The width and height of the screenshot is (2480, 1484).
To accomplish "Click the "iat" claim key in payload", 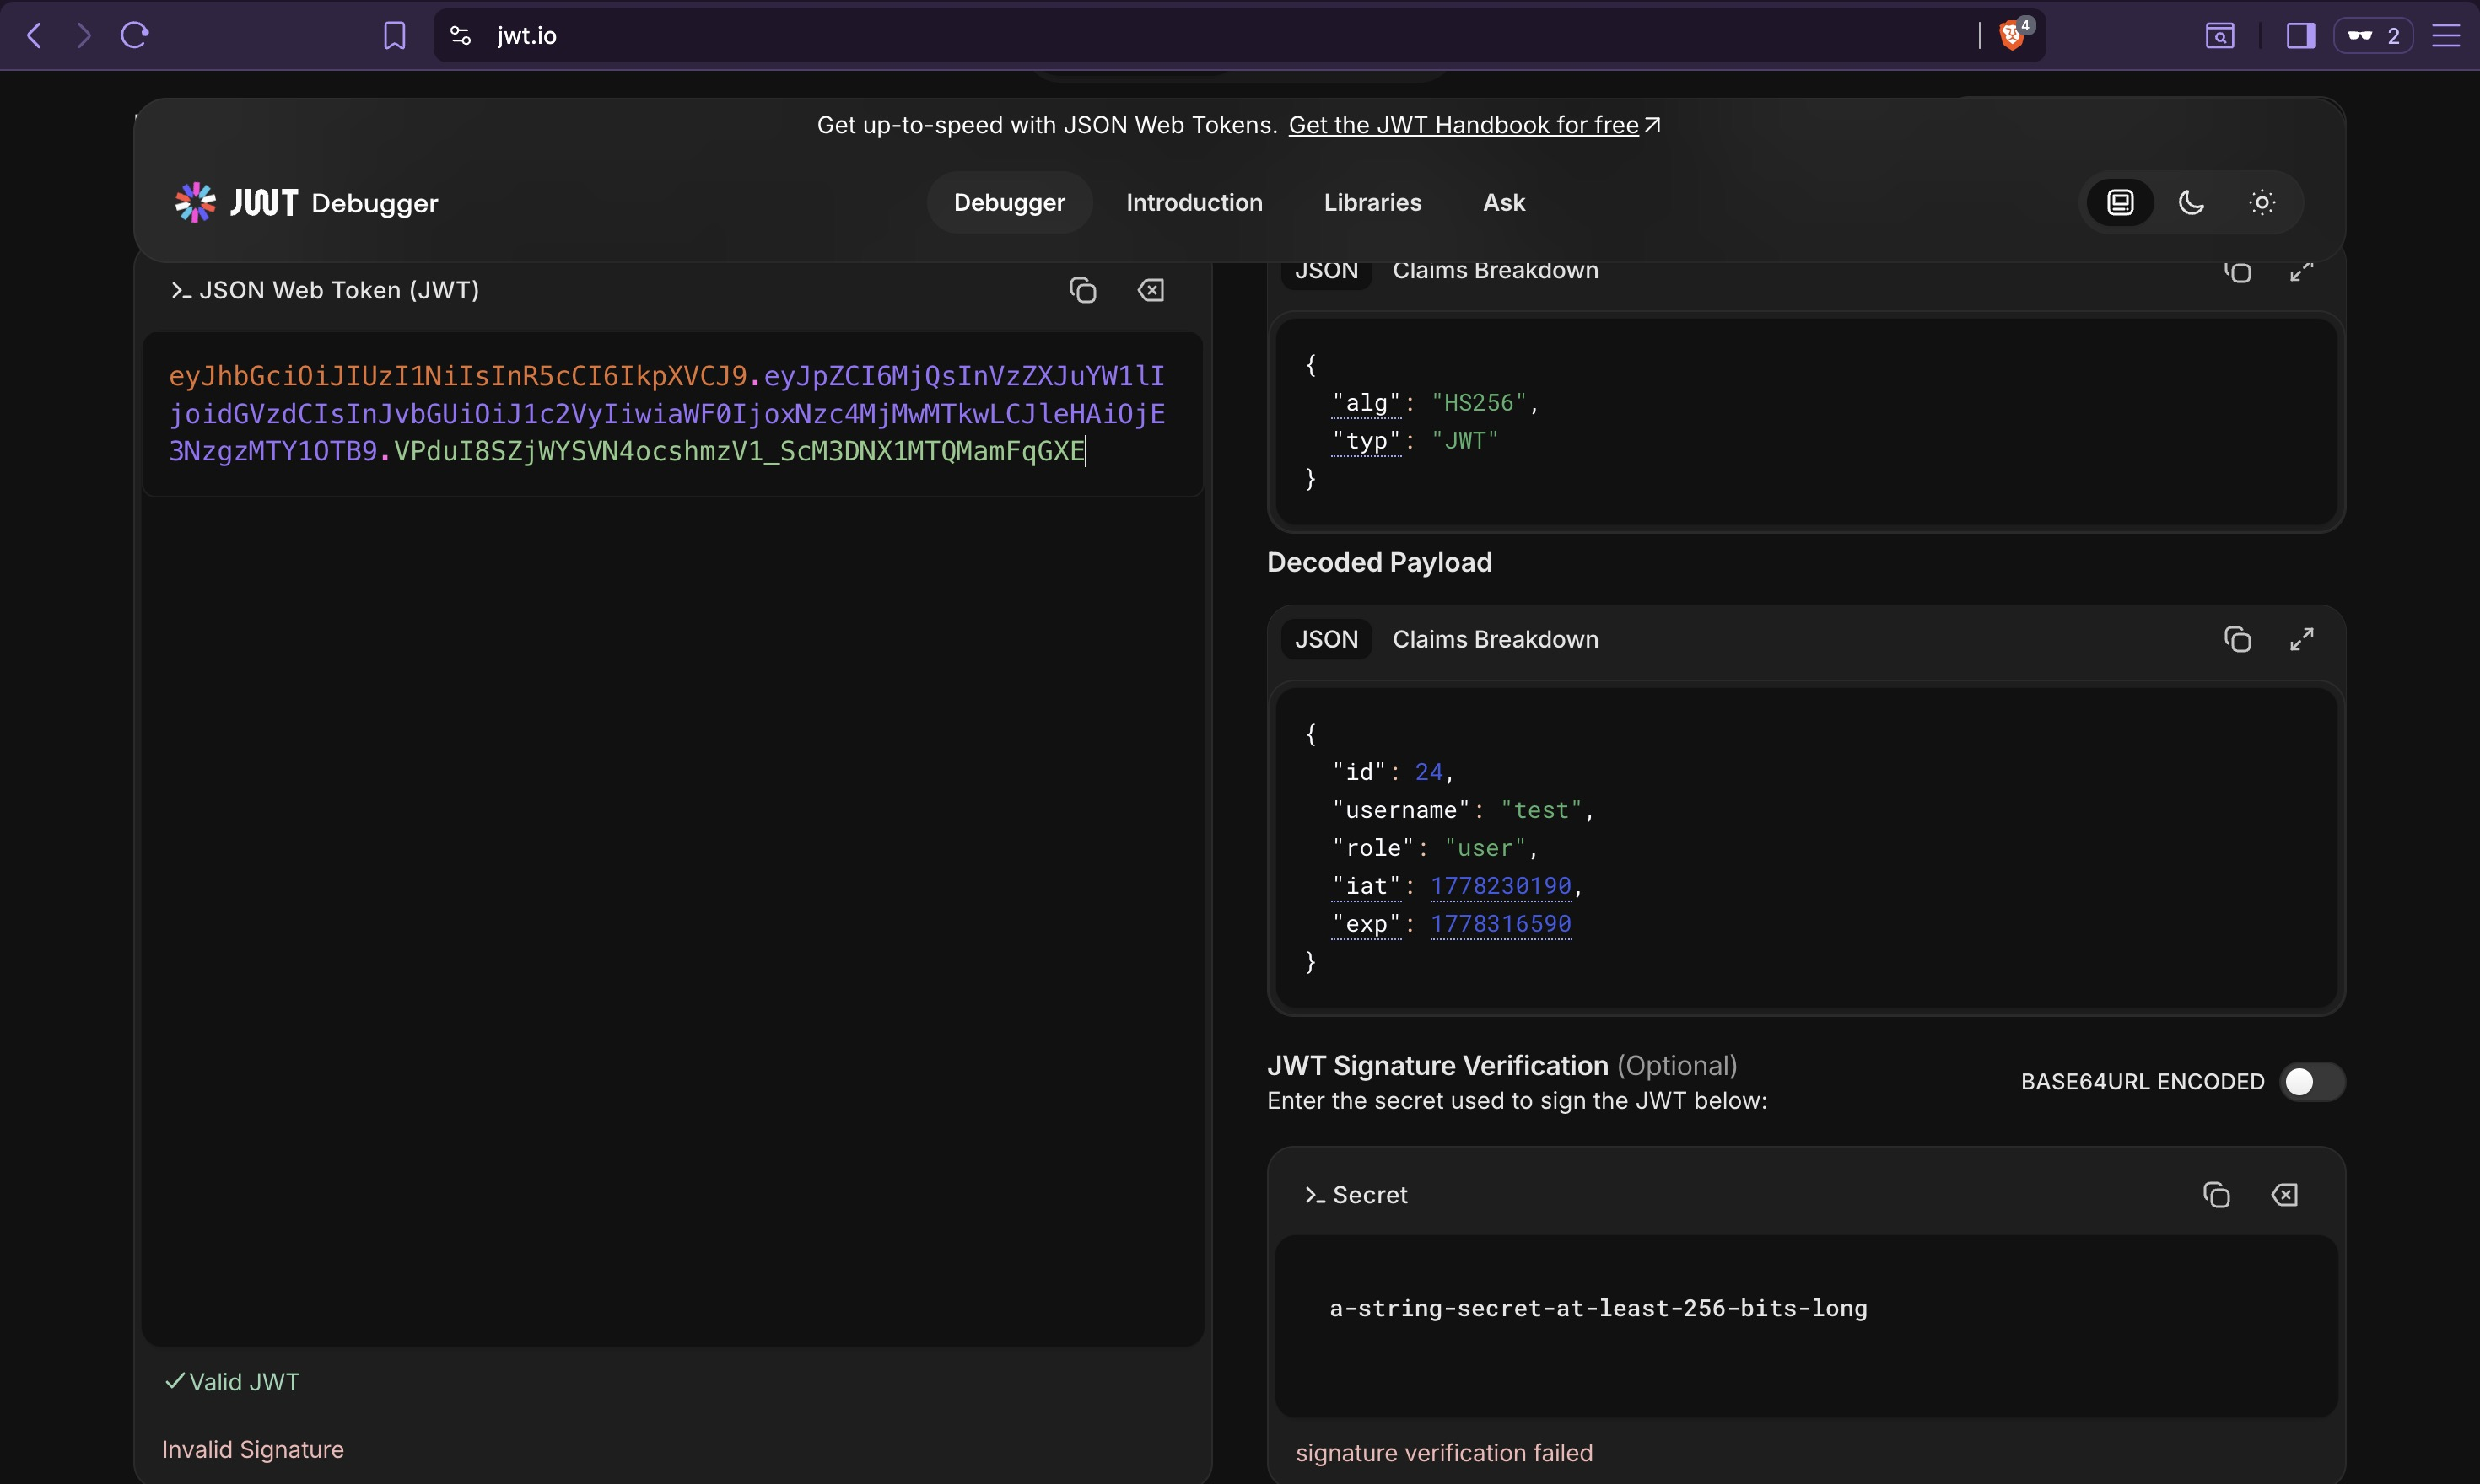I will click(x=1367, y=886).
